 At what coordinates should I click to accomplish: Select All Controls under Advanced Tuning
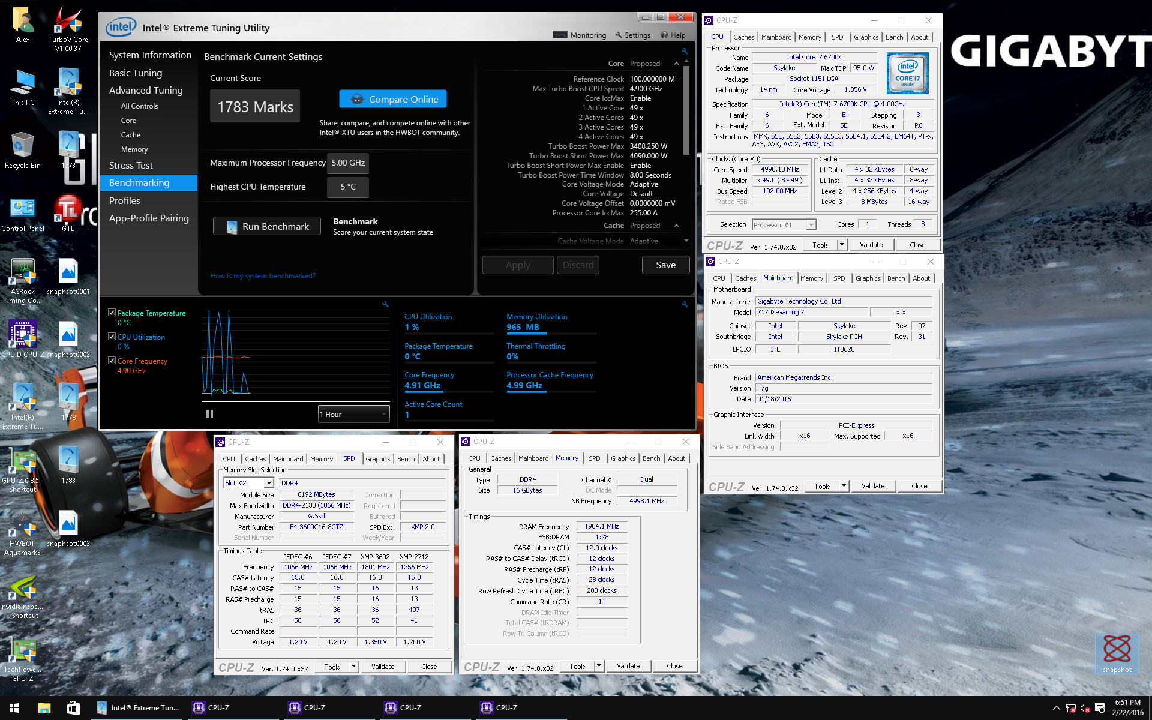(x=139, y=106)
